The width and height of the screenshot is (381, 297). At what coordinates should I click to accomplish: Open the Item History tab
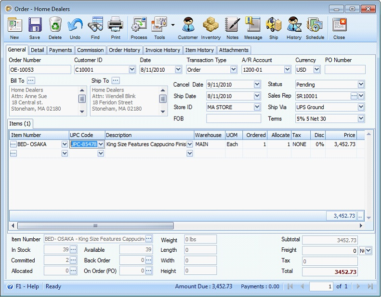[199, 50]
